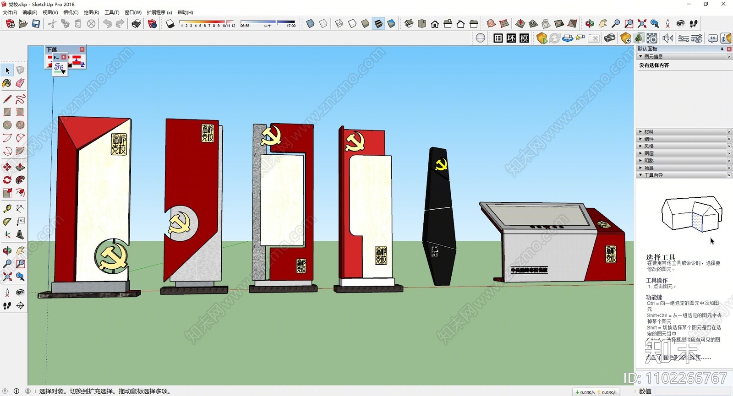
Task: Click the Front view house icon
Action: point(435,23)
